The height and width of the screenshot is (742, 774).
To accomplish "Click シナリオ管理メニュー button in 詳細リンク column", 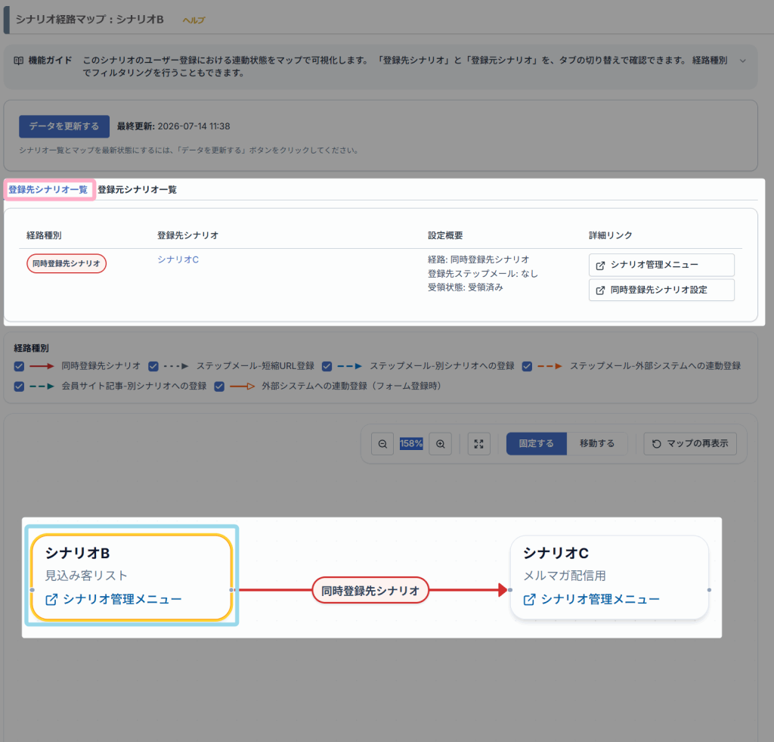I will coord(661,265).
